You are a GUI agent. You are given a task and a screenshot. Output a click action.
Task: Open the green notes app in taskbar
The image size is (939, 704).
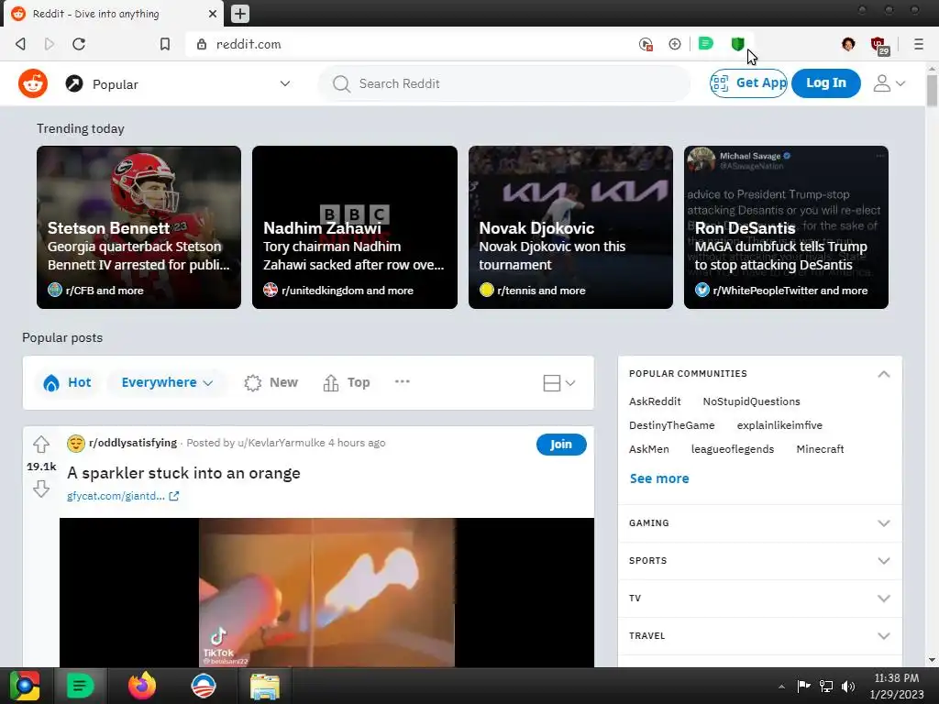pos(80,686)
